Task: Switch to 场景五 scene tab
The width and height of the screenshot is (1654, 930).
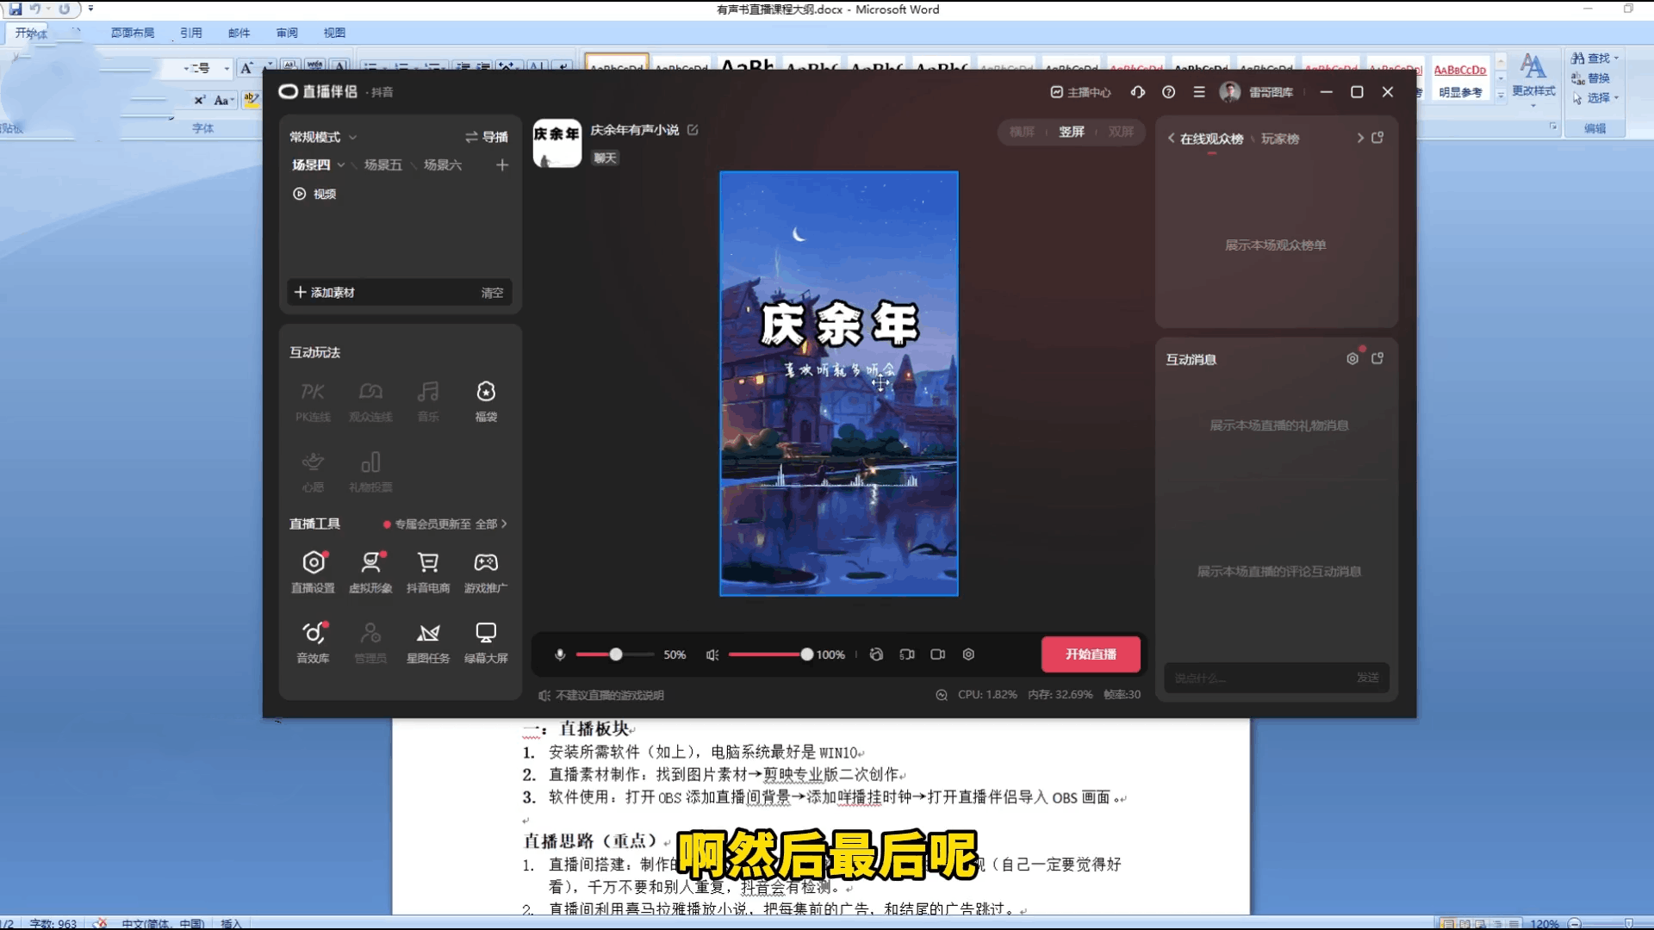Action: point(382,164)
